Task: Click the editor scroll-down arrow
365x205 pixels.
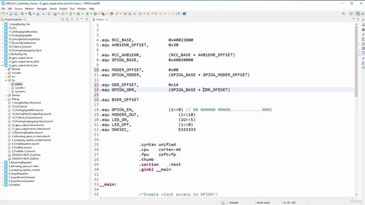Action: tap(356, 195)
